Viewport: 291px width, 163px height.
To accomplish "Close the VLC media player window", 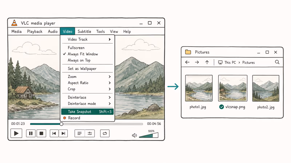I will (x=159, y=23).
